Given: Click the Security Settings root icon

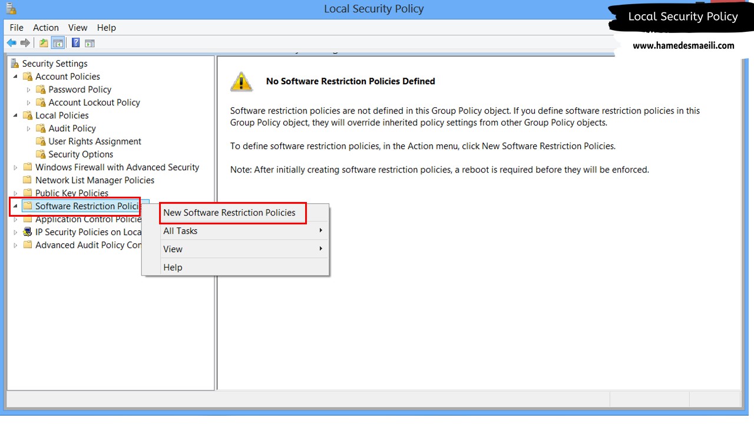Looking at the screenshot, I should click(x=15, y=64).
